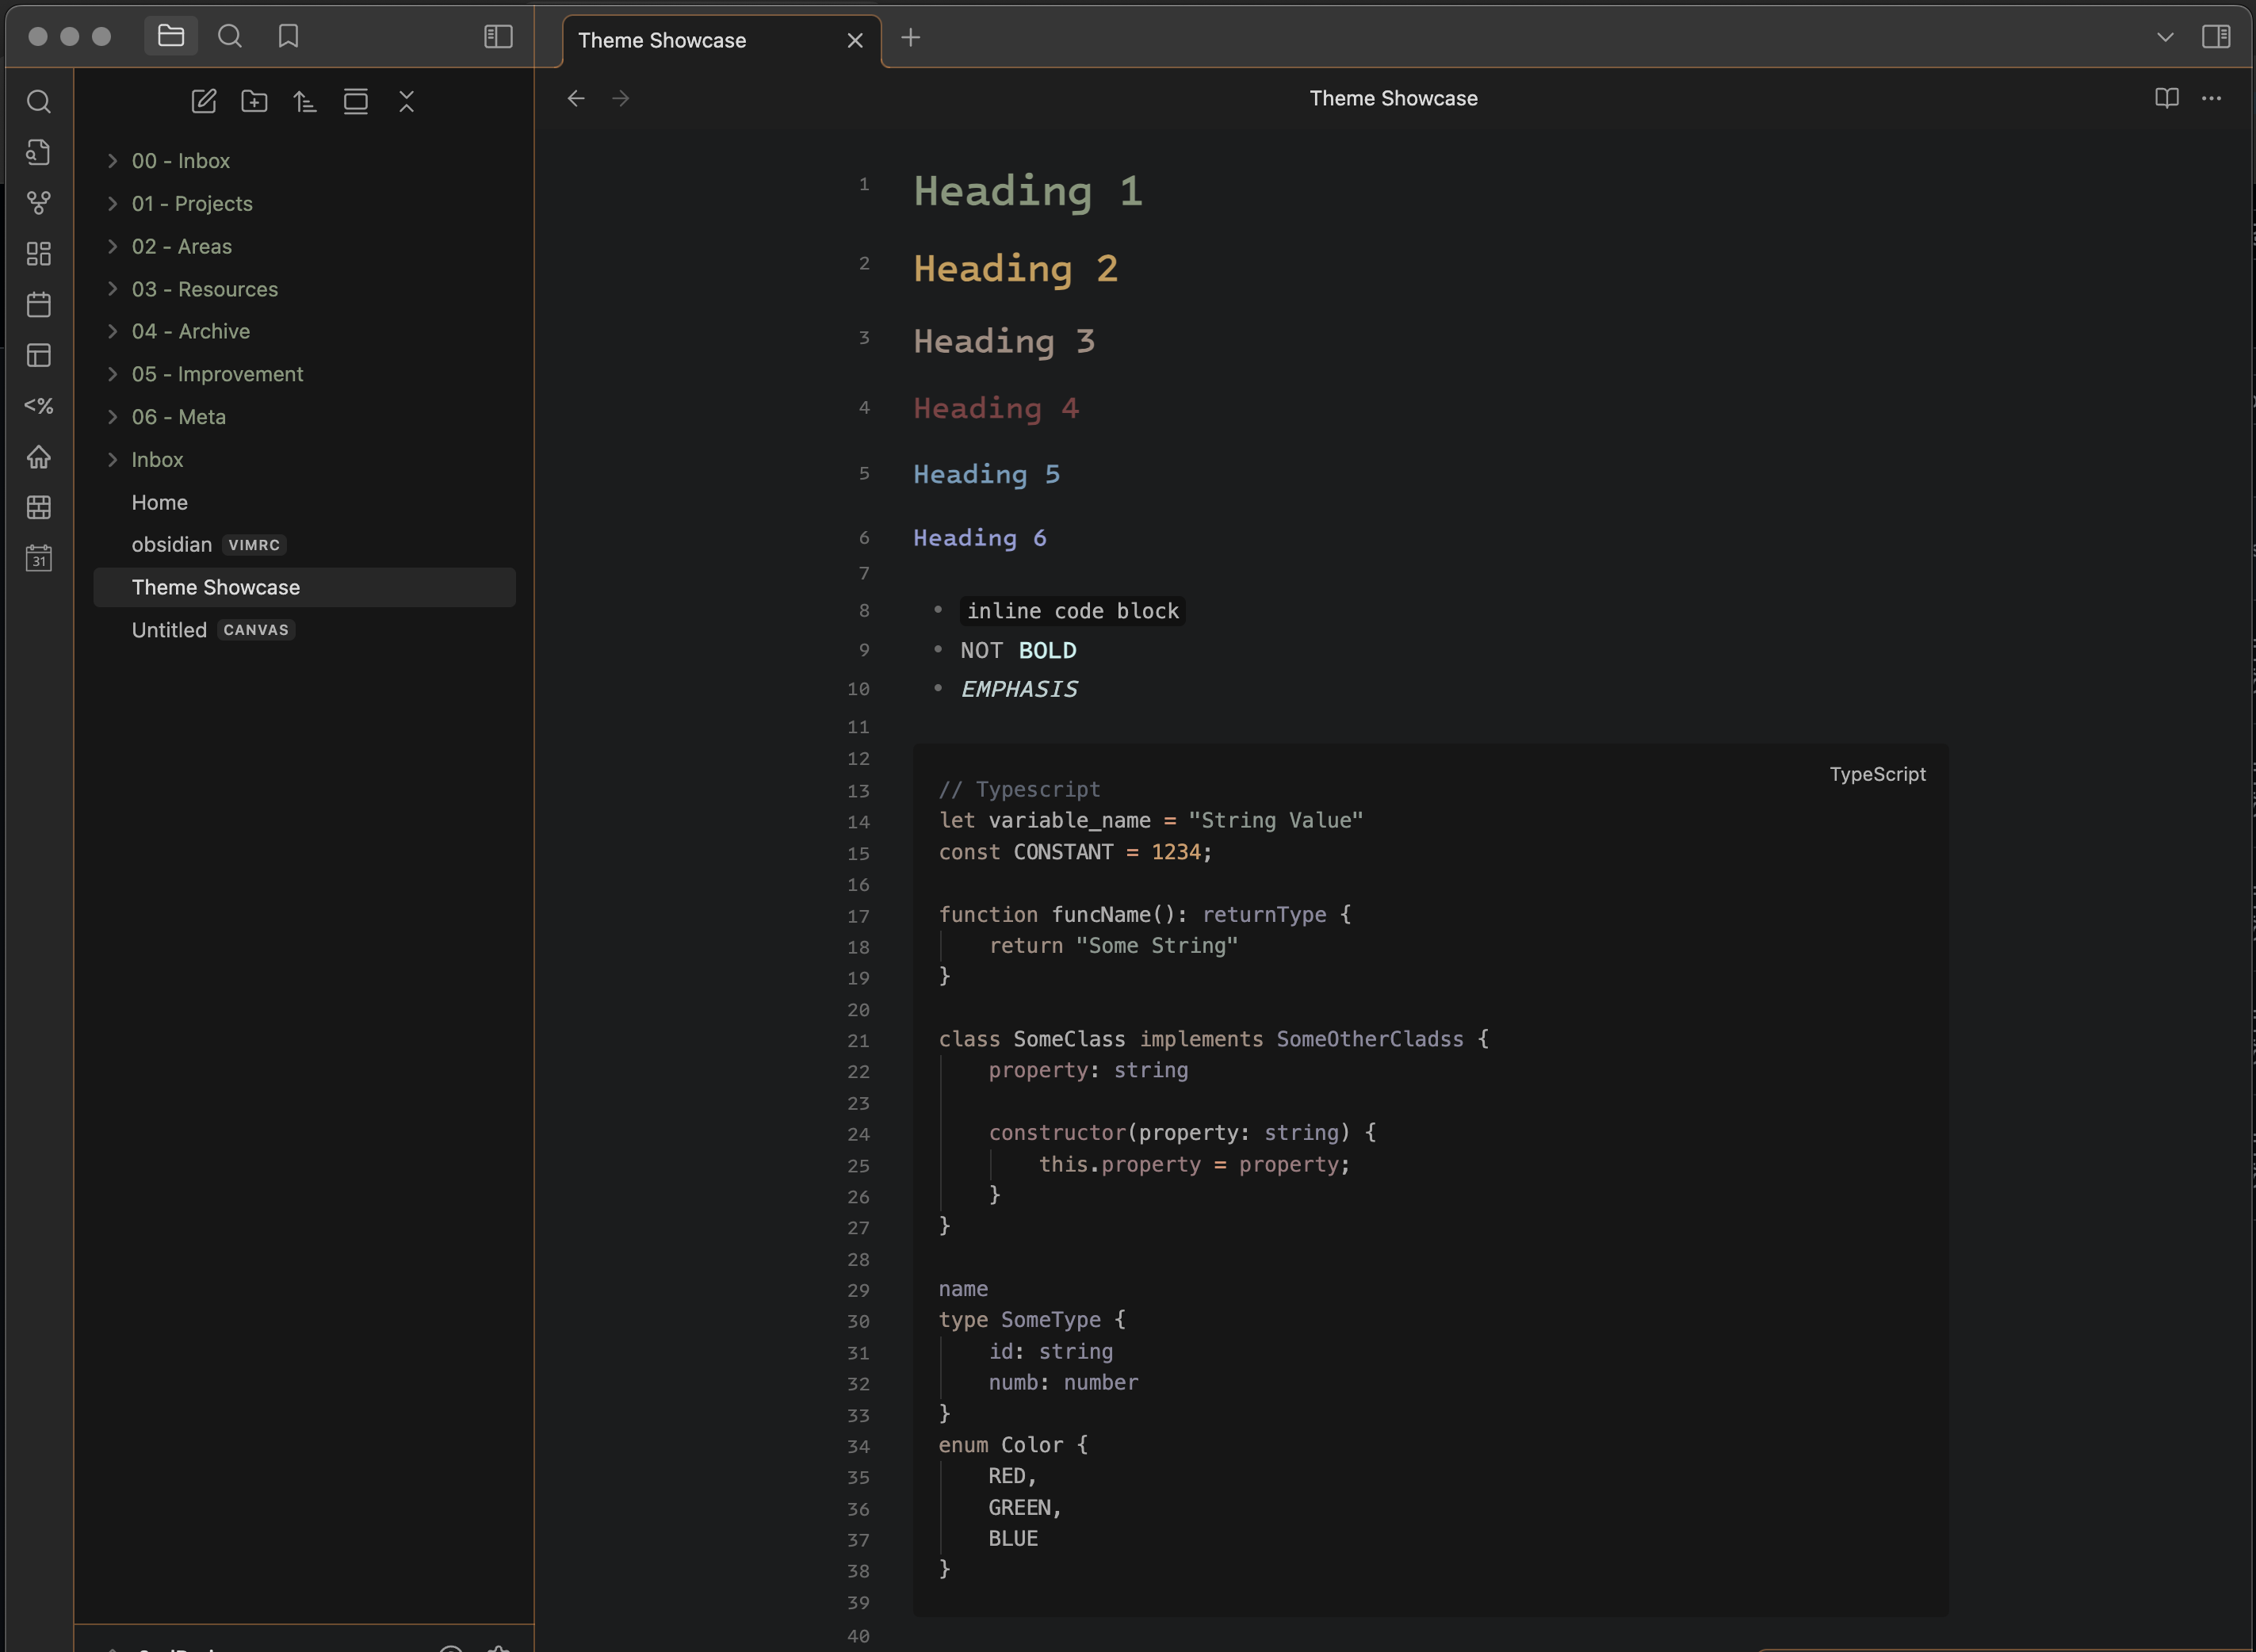
Task: Click line number 21 in gutter
Action: 858,1040
